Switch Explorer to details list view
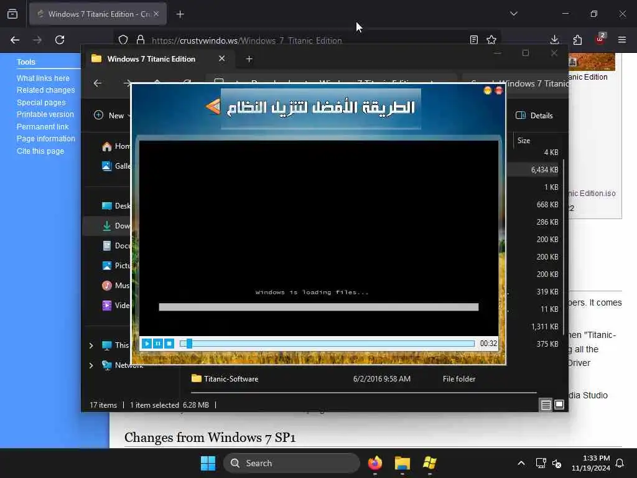Image resolution: width=637 pixels, height=478 pixels. tap(546, 405)
